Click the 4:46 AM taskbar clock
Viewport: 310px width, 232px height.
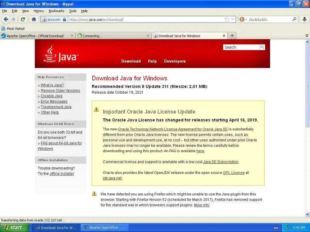point(299,228)
